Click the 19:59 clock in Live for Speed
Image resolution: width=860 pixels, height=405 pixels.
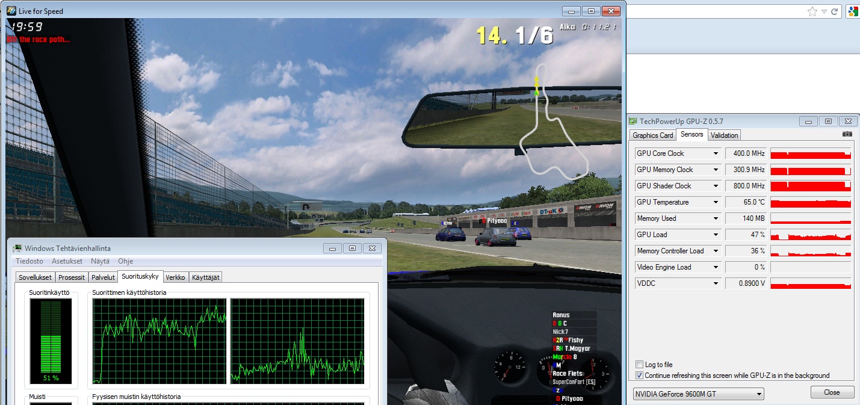27,26
